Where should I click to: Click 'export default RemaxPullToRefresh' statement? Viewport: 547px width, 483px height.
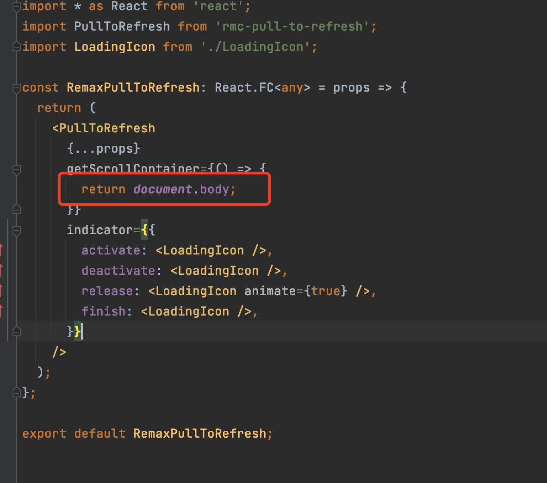147,433
